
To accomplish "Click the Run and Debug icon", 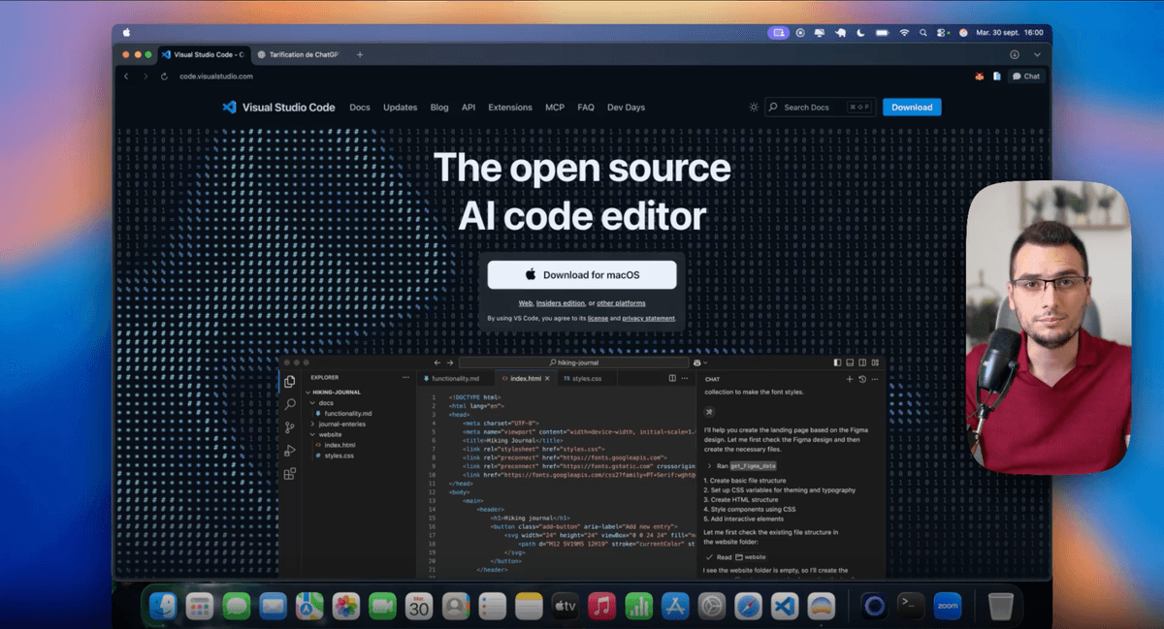I will 290,451.
